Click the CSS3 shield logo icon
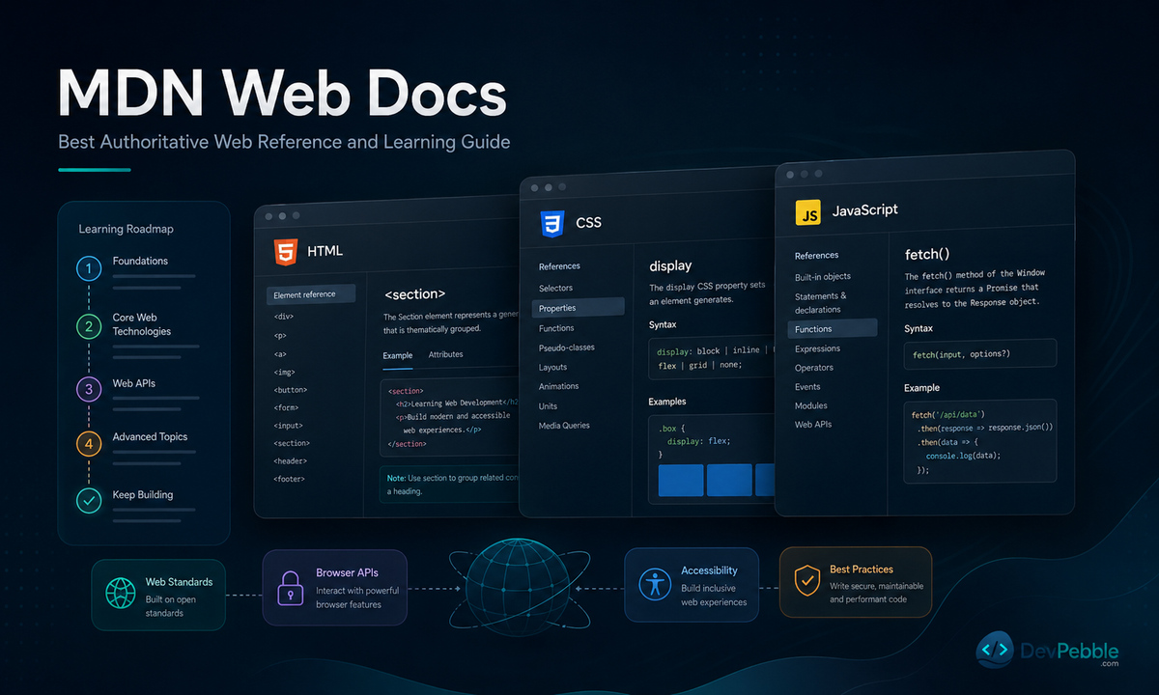Image resolution: width=1159 pixels, height=695 pixels. coord(551,224)
